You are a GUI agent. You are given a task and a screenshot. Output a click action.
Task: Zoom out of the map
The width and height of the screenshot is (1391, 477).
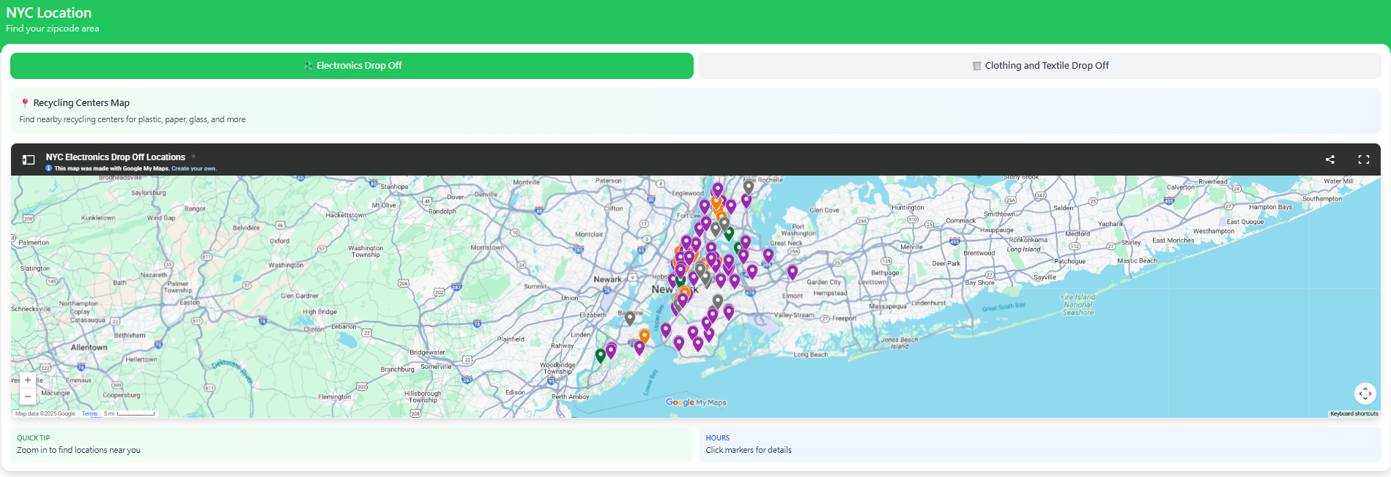click(x=28, y=397)
